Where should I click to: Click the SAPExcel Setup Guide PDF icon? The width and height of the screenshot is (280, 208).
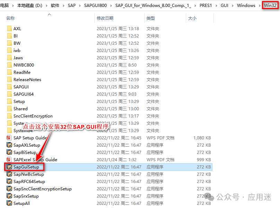click(x=9, y=159)
